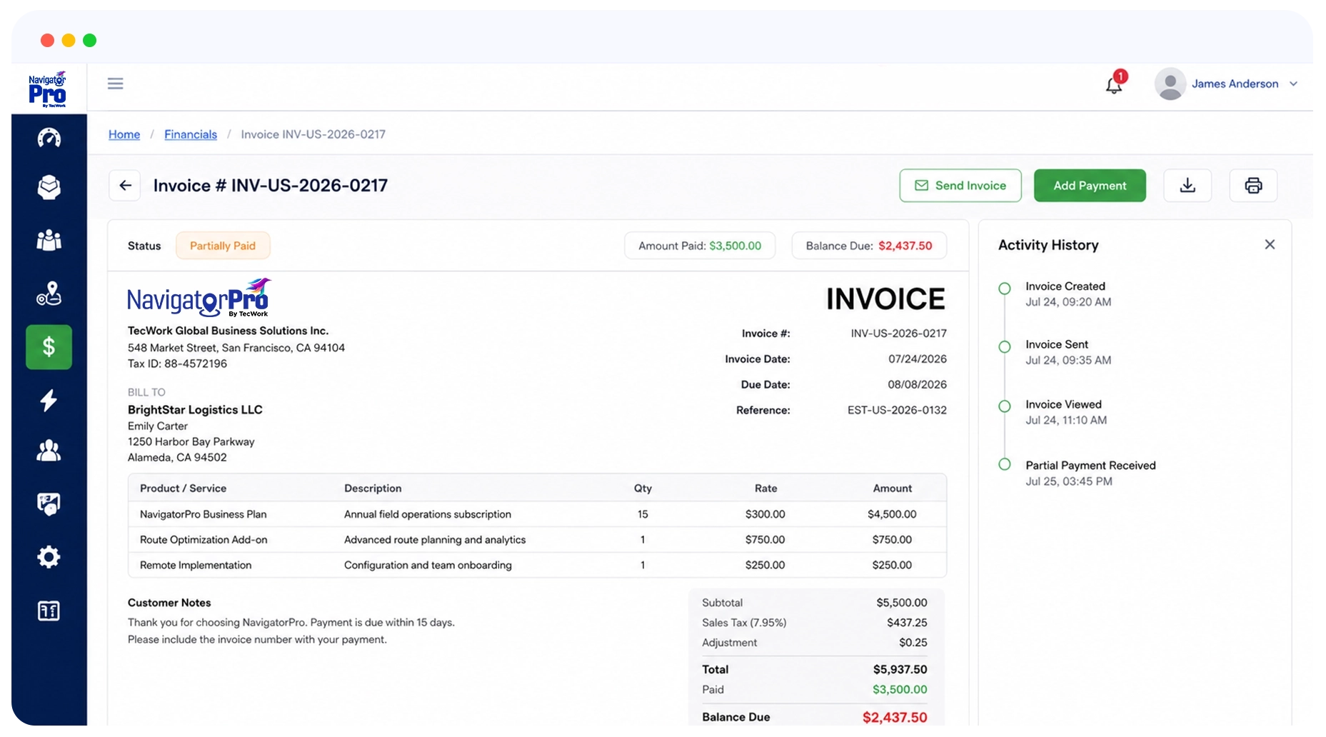1326x737 pixels.
Task: Click the Description column header
Action: pos(373,488)
